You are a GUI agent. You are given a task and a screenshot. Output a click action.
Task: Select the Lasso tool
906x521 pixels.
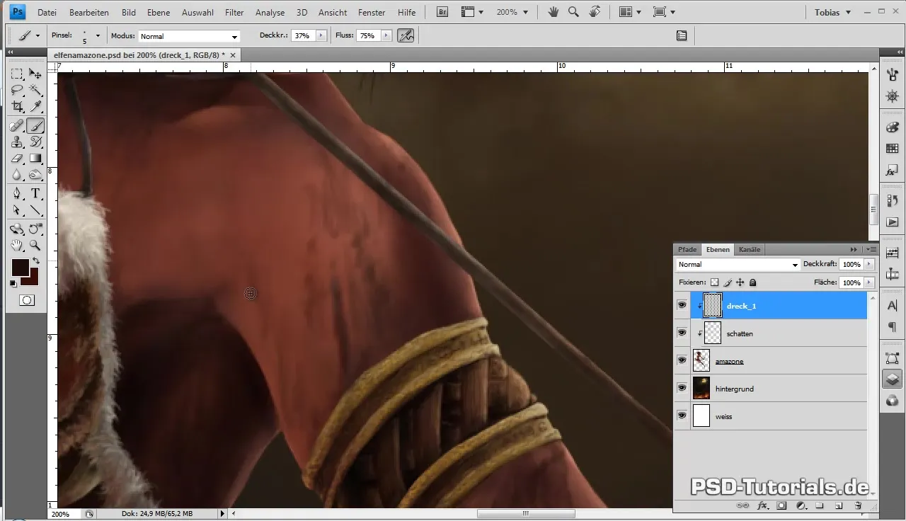pyautogui.click(x=17, y=90)
